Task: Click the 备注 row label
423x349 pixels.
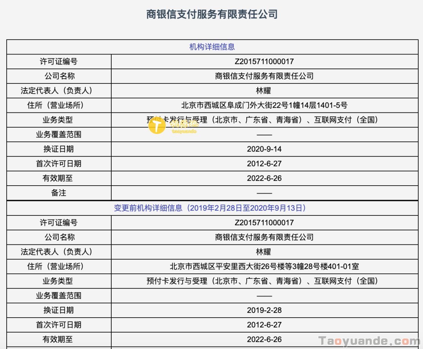Action: click(58, 193)
